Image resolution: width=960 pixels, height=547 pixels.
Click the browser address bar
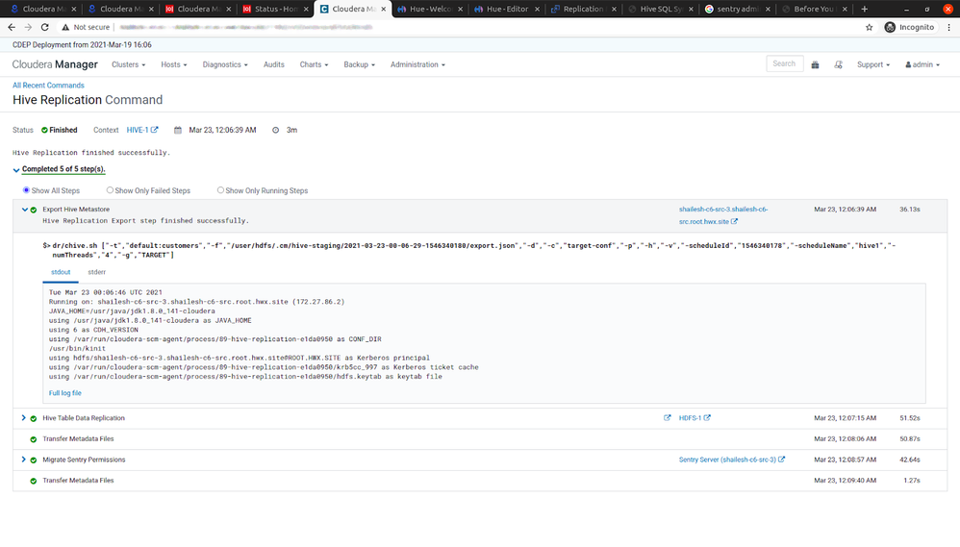(484, 27)
